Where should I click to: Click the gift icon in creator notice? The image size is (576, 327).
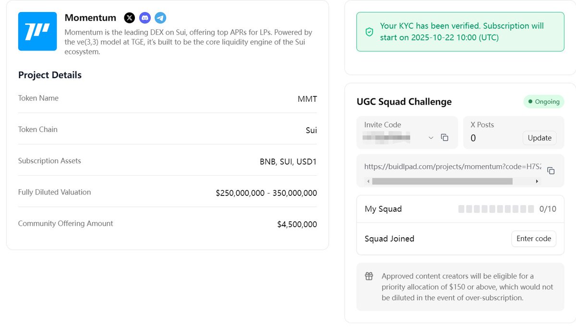369,276
